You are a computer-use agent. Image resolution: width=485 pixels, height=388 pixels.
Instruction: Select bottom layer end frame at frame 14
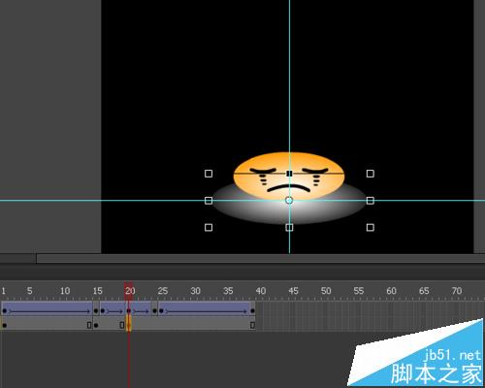[89, 325]
